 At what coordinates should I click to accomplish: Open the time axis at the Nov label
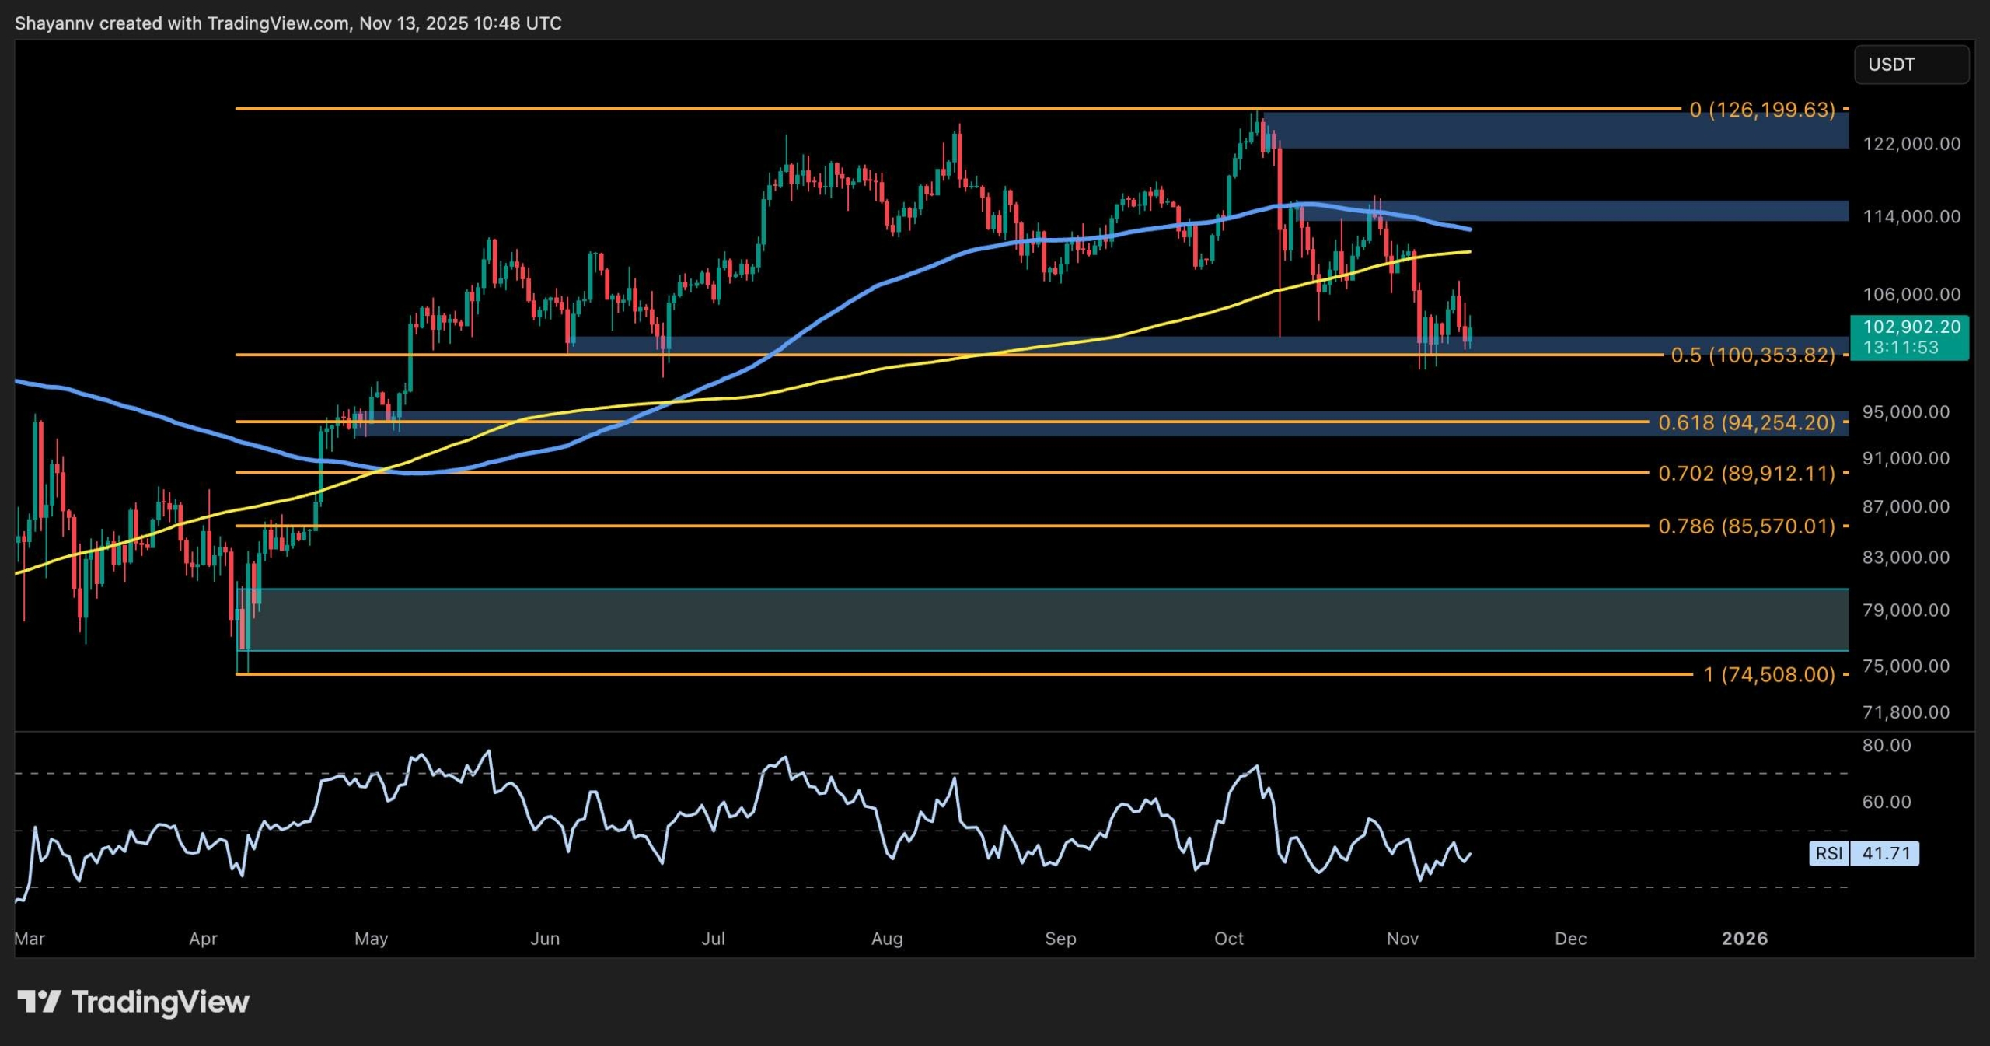coord(1404,938)
